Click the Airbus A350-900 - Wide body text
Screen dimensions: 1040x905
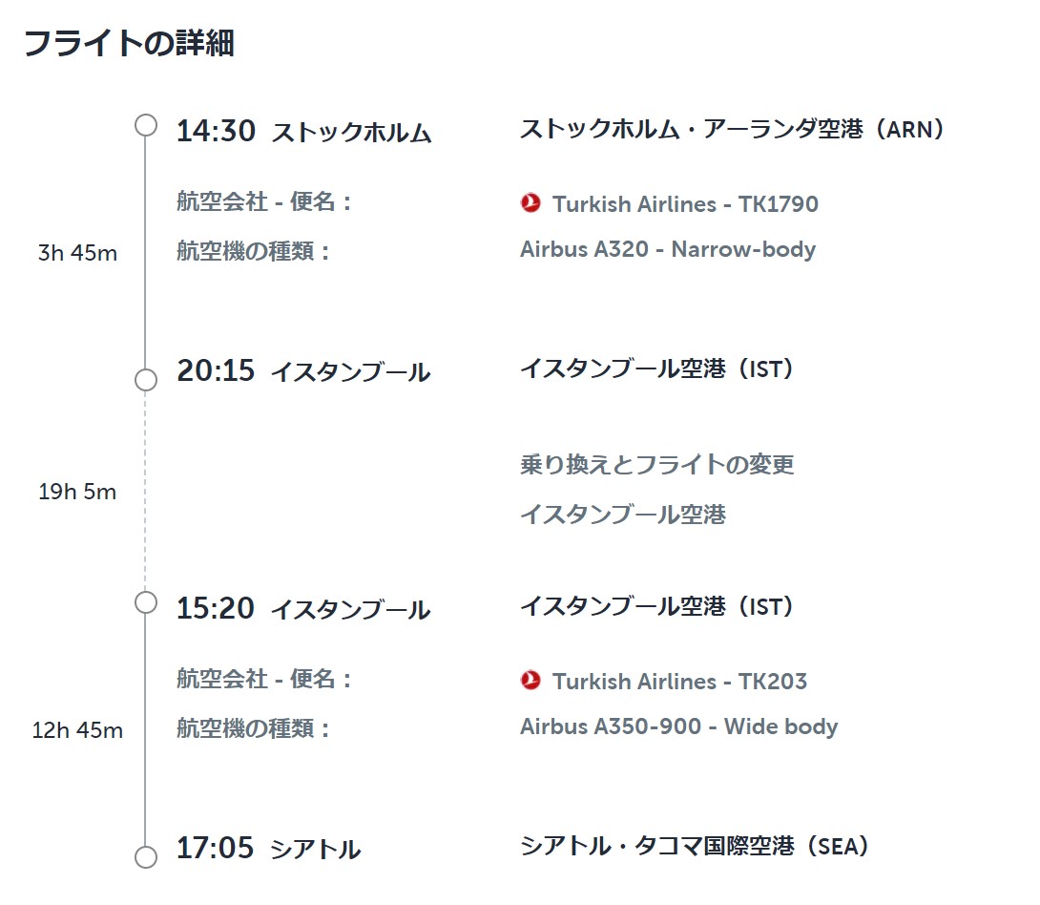(x=678, y=726)
